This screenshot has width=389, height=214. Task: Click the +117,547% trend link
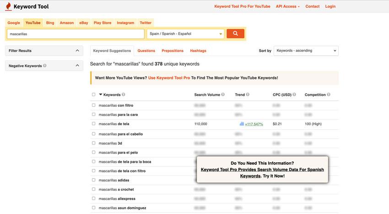pyautogui.click(x=254, y=124)
